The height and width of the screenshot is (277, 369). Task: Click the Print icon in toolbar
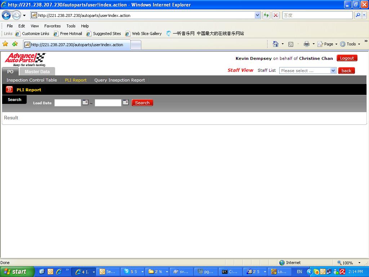(307, 44)
